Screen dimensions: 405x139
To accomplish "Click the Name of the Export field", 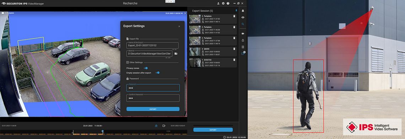I will 152,46.
